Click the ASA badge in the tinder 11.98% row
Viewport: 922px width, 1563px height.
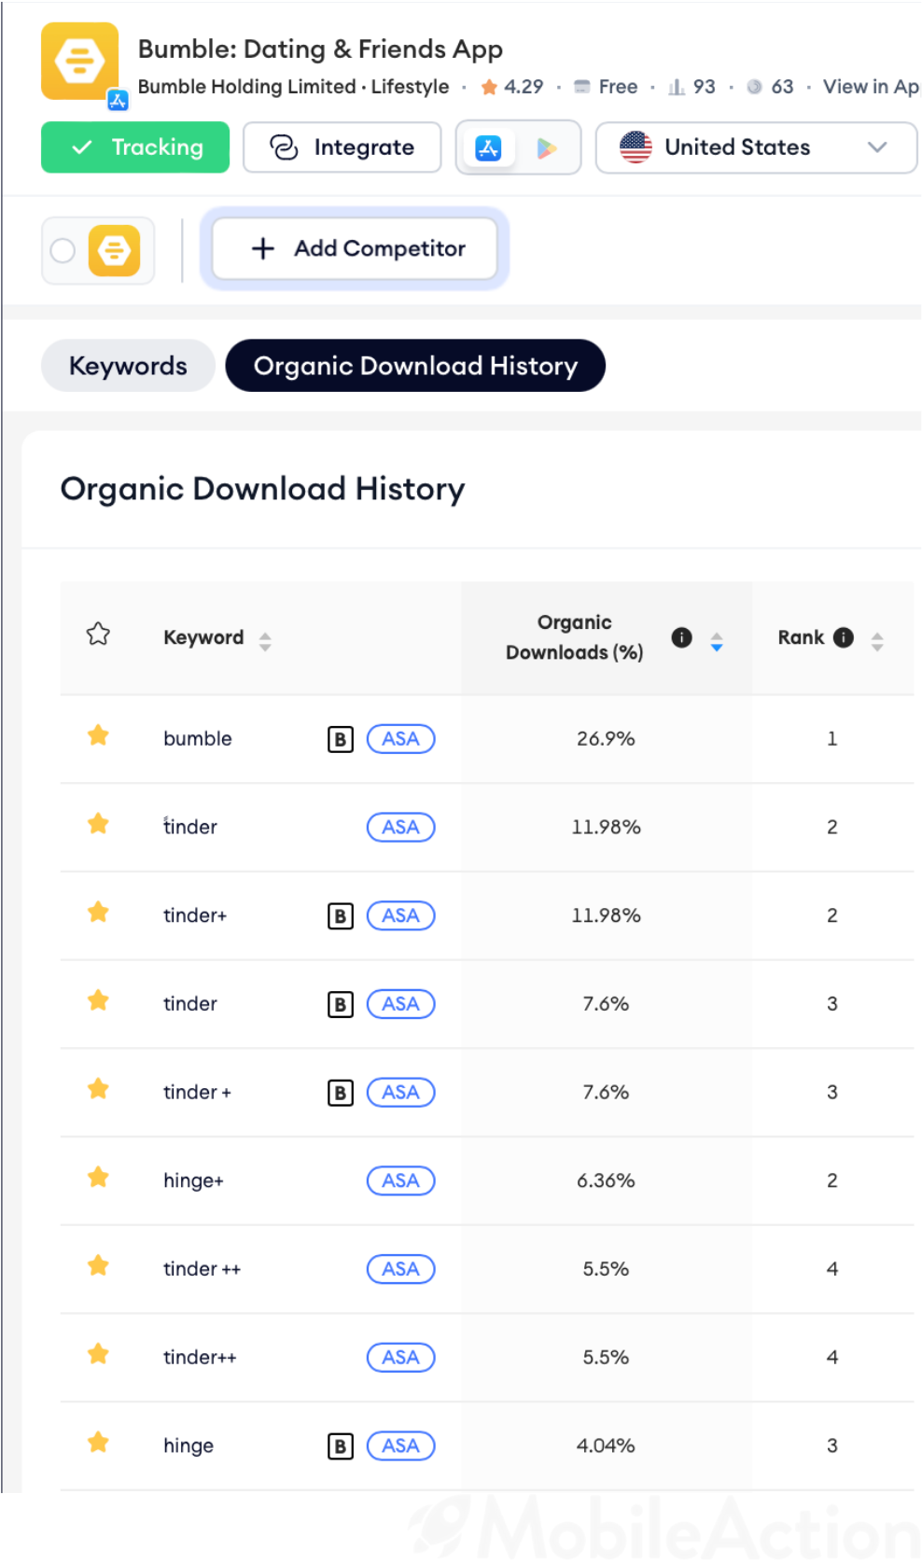401,828
